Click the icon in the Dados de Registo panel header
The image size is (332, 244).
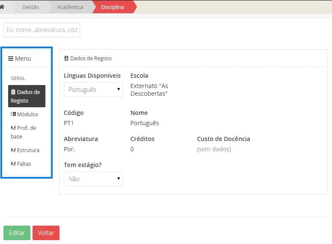[66, 58]
